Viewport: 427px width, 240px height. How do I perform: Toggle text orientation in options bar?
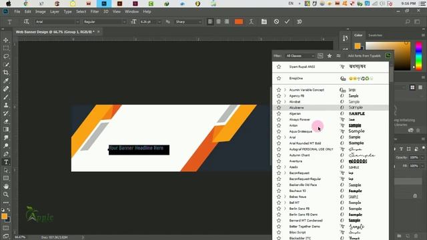point(26,22)
